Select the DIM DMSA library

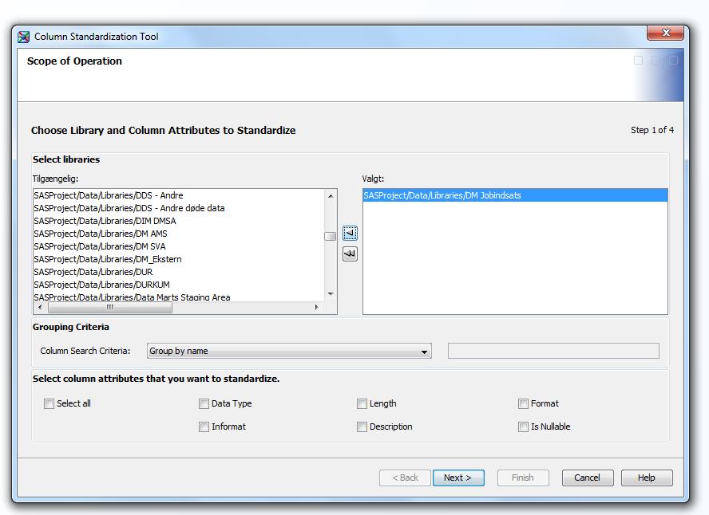click(x=179, y=221)
